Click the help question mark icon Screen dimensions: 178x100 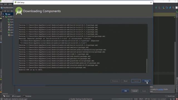19,90
